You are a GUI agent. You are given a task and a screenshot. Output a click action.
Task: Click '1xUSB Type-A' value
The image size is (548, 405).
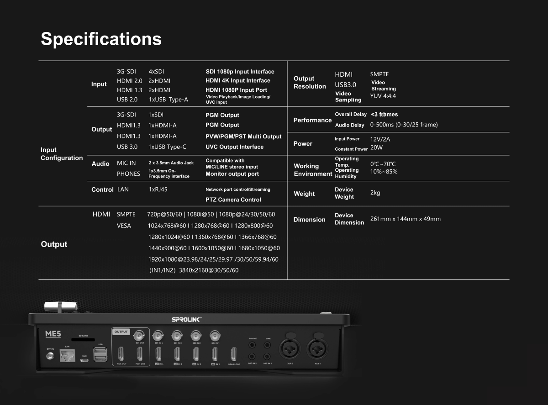tap(168, 100)
